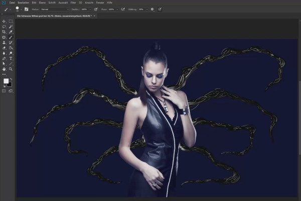
Task: Click the flow 100% value field
Action: click(x=112, y=10)
